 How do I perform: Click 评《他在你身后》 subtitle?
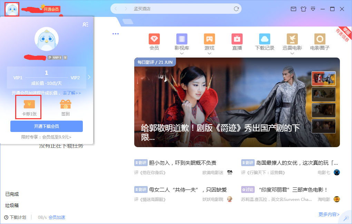150,172
